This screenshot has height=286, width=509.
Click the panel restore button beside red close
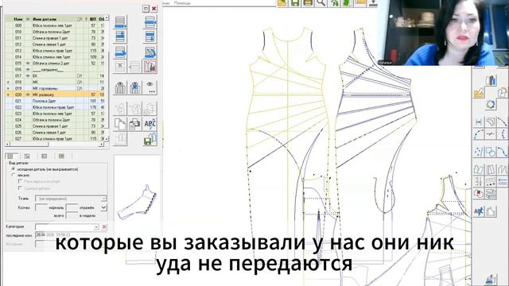pyautogui.click(x=146, y=9)
